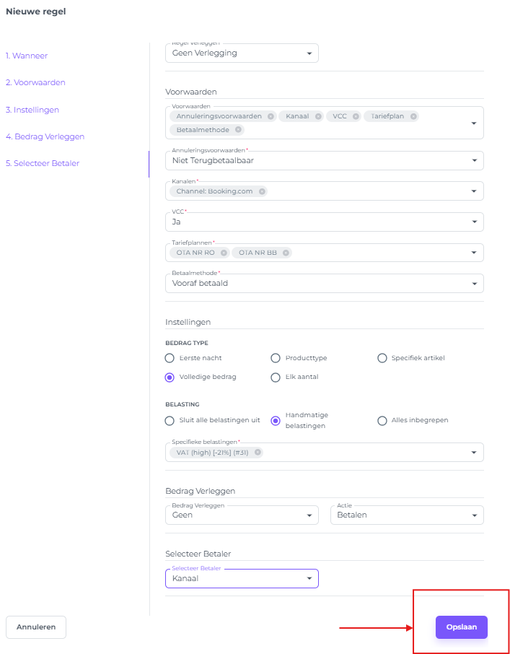Select the Eerste nacht radio option
Viewport: 510px width, 654px height.
click(170, 358)
